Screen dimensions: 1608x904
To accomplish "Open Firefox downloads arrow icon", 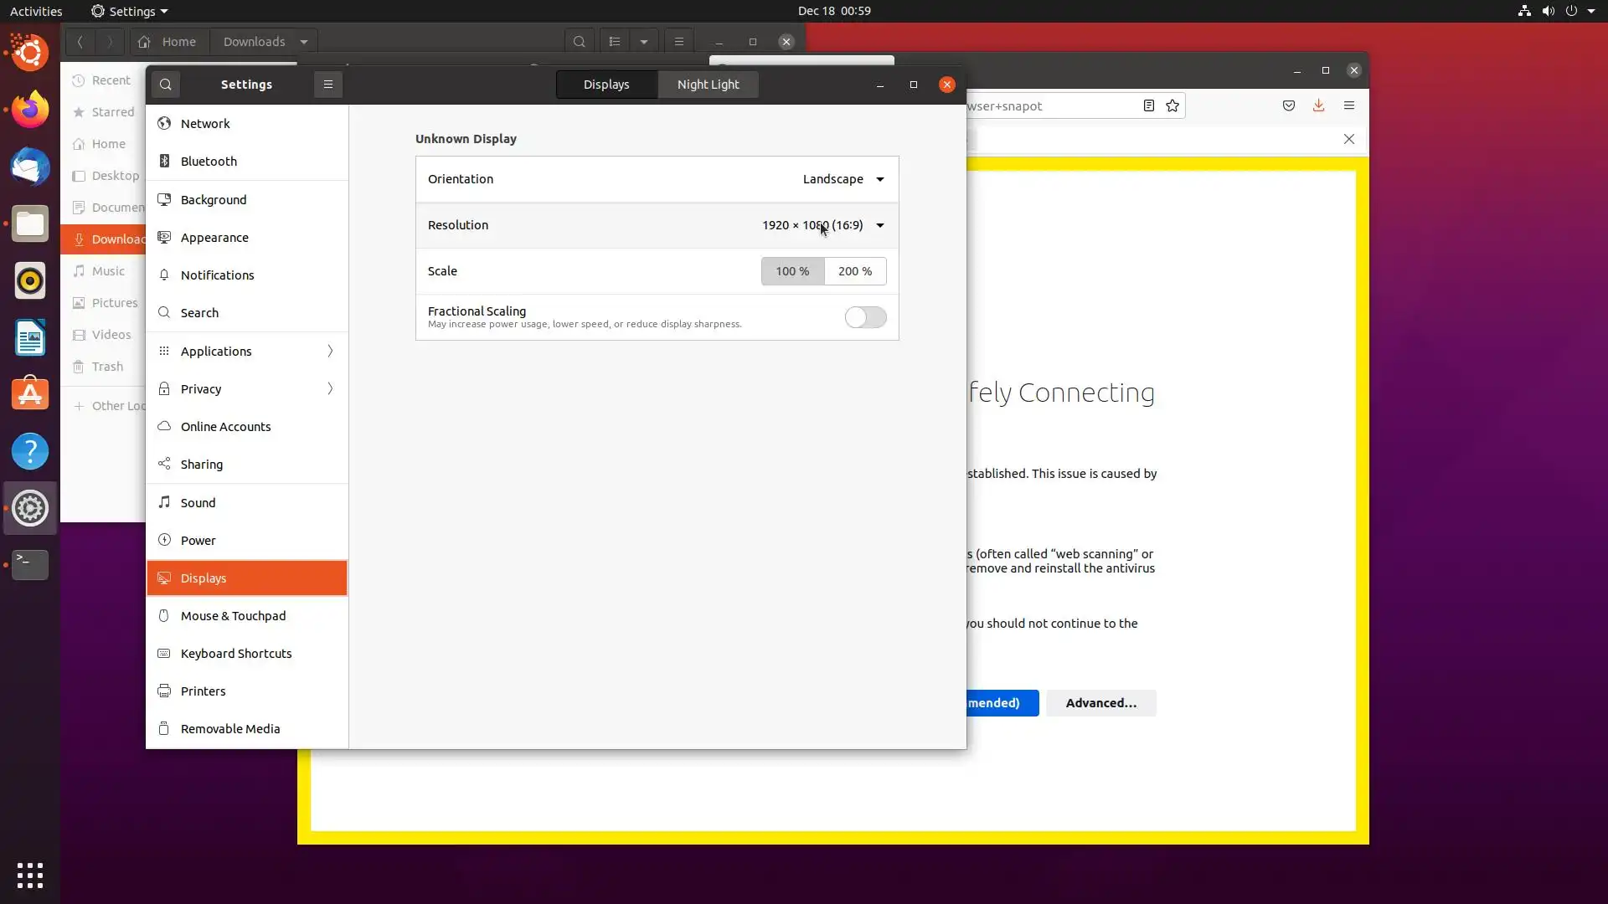I will click(x=1318, y=105).
